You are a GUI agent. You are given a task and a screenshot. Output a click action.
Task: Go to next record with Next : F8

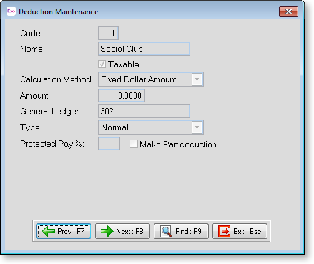[x=122, y=231]
